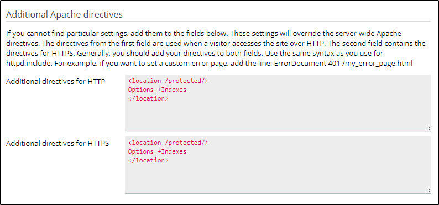Click the 'ErrorDocument 401 /my_error_page.html' example text
Image resolution: width=439 pixels, height=205 pixels.
343,64
